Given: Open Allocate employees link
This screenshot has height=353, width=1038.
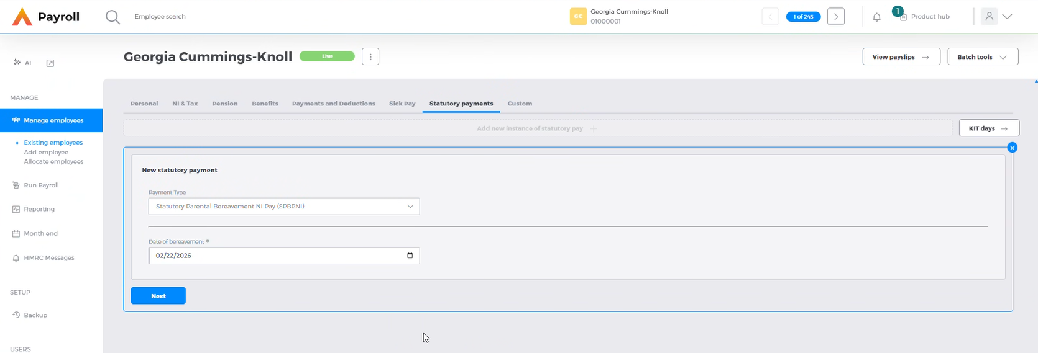Looking at the screenshot, I should (53, 161).
